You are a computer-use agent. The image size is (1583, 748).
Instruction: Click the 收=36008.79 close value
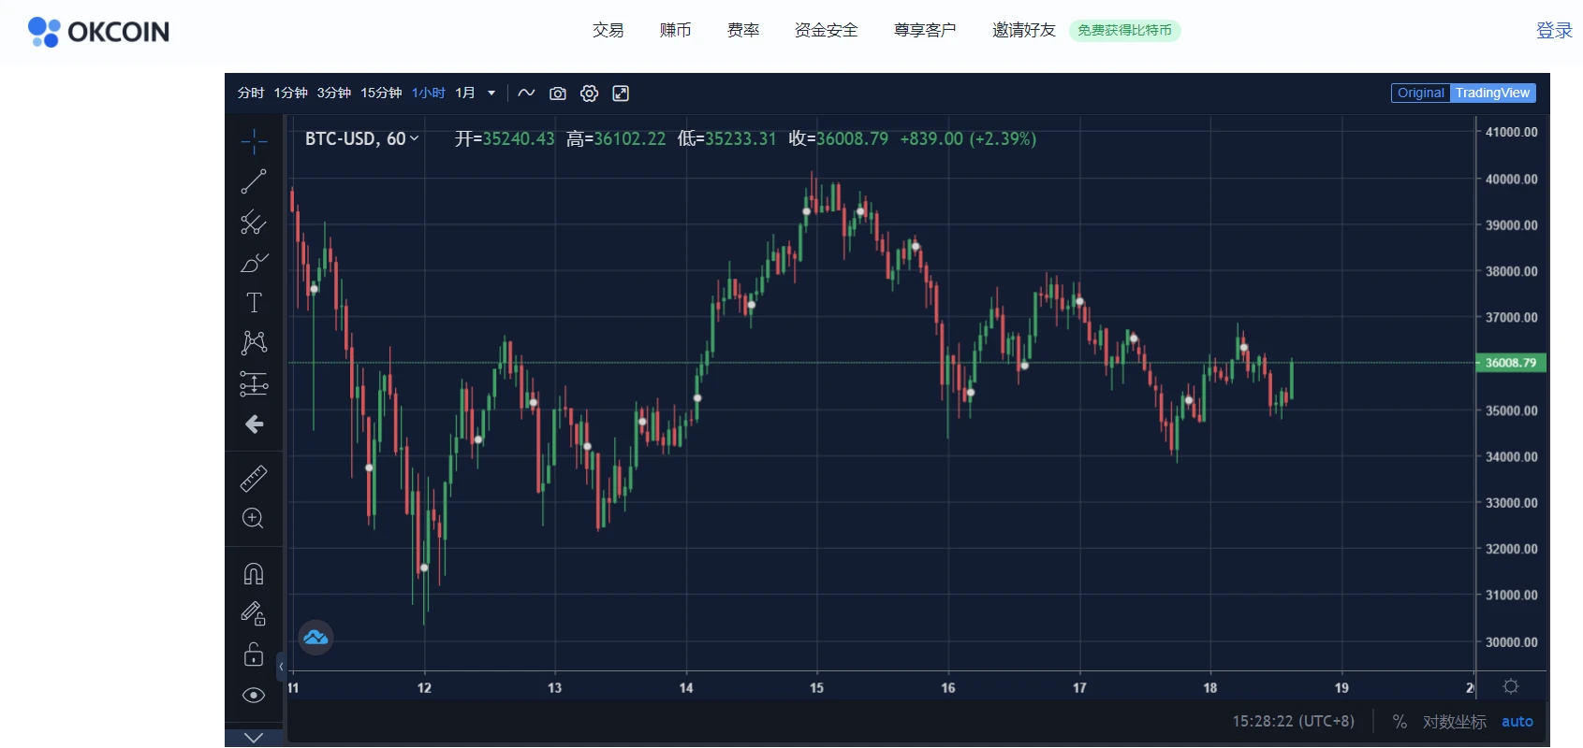click(838, 138)
